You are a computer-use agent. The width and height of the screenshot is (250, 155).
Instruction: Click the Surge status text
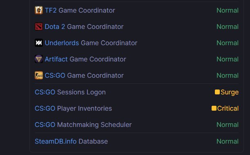(x=230, y=92)
